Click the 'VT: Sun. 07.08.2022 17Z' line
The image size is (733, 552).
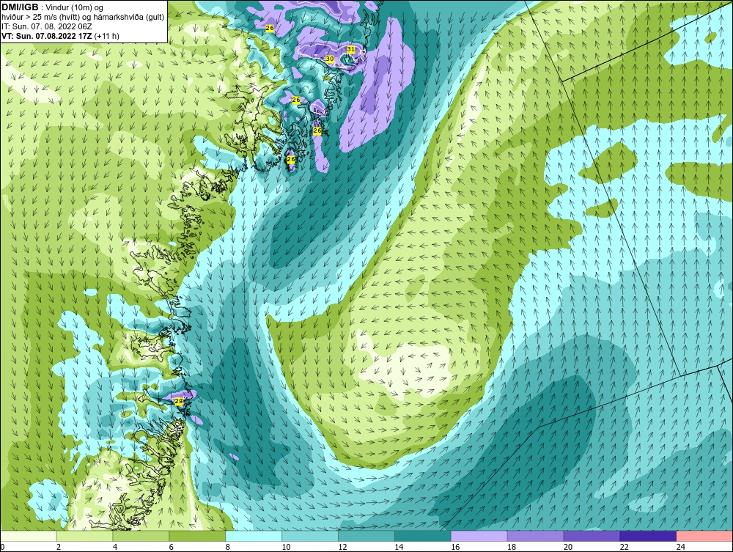(x=47, y=36)
